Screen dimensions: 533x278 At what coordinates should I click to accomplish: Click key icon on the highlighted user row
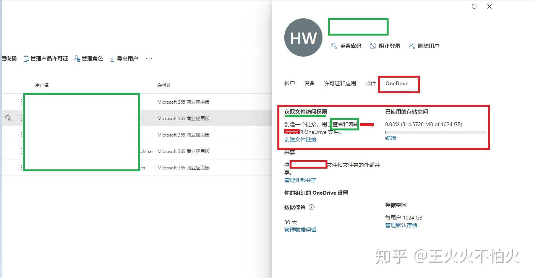click(x=8, y=118)
